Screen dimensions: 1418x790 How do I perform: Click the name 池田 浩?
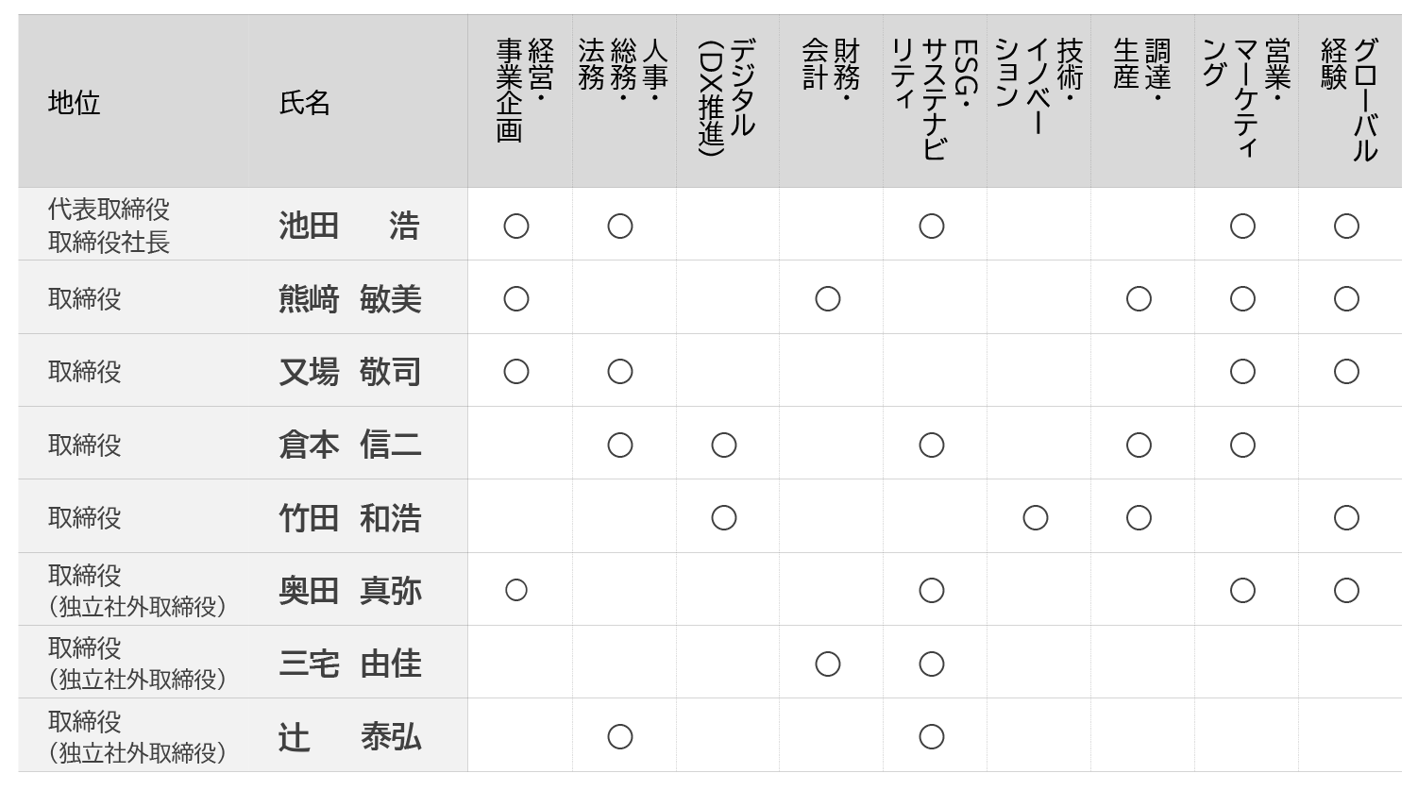pos(349,227)
